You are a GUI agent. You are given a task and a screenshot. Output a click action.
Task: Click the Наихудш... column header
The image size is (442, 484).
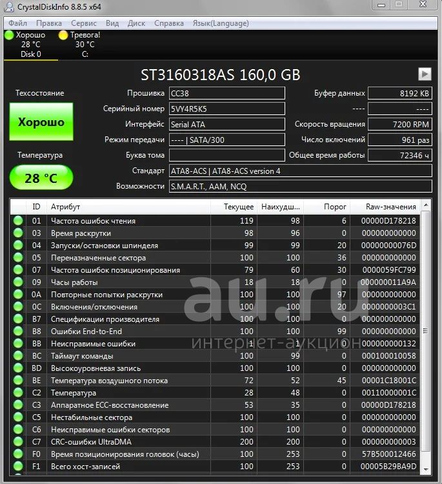[281, 207]
